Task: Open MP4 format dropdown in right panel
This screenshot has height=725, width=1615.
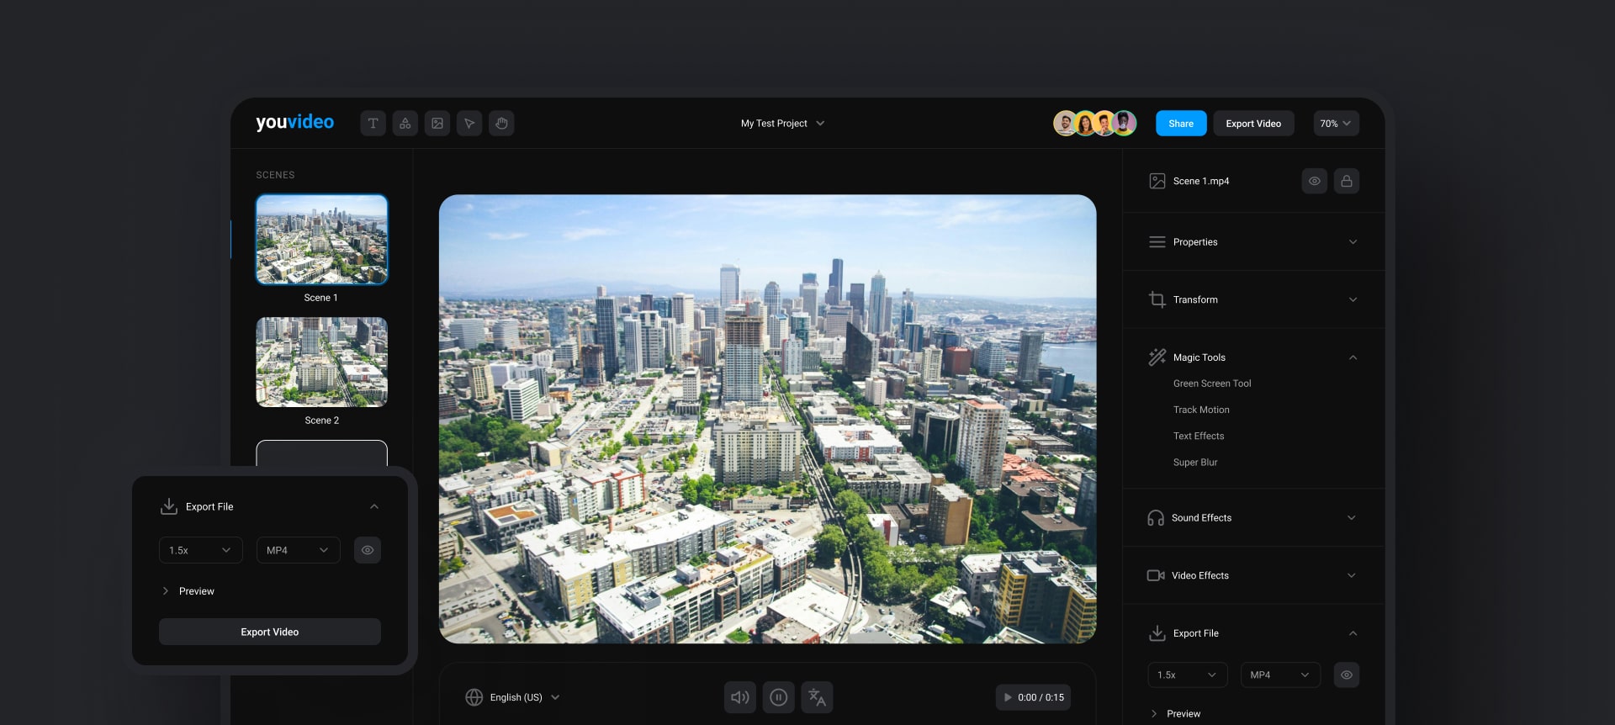Action: coord(1280,675)
